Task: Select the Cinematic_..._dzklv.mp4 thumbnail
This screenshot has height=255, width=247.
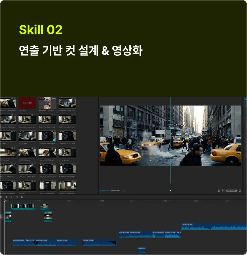Action: (x=27, y=119)
